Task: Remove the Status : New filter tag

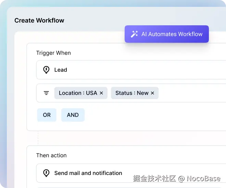Action: click(x=152, y=93)
